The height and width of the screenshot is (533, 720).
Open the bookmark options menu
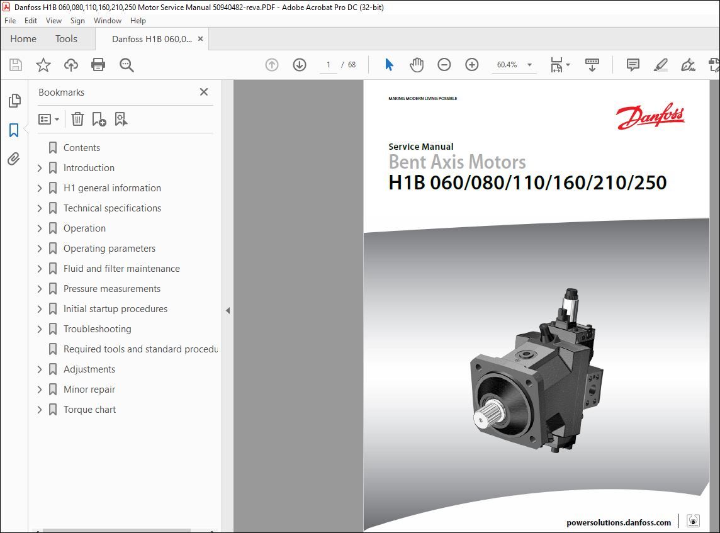pyautogui.click(x=48, y=119)
